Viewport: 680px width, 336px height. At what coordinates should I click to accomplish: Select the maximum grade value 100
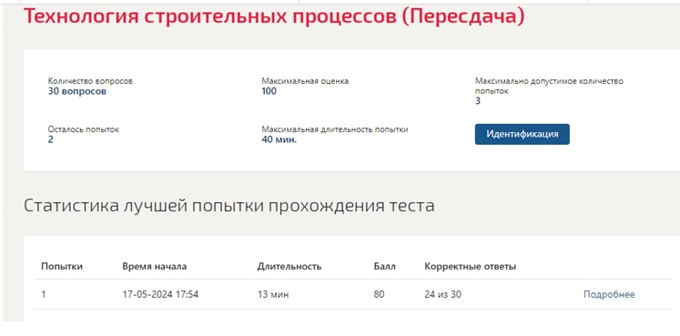coord(269,91)
